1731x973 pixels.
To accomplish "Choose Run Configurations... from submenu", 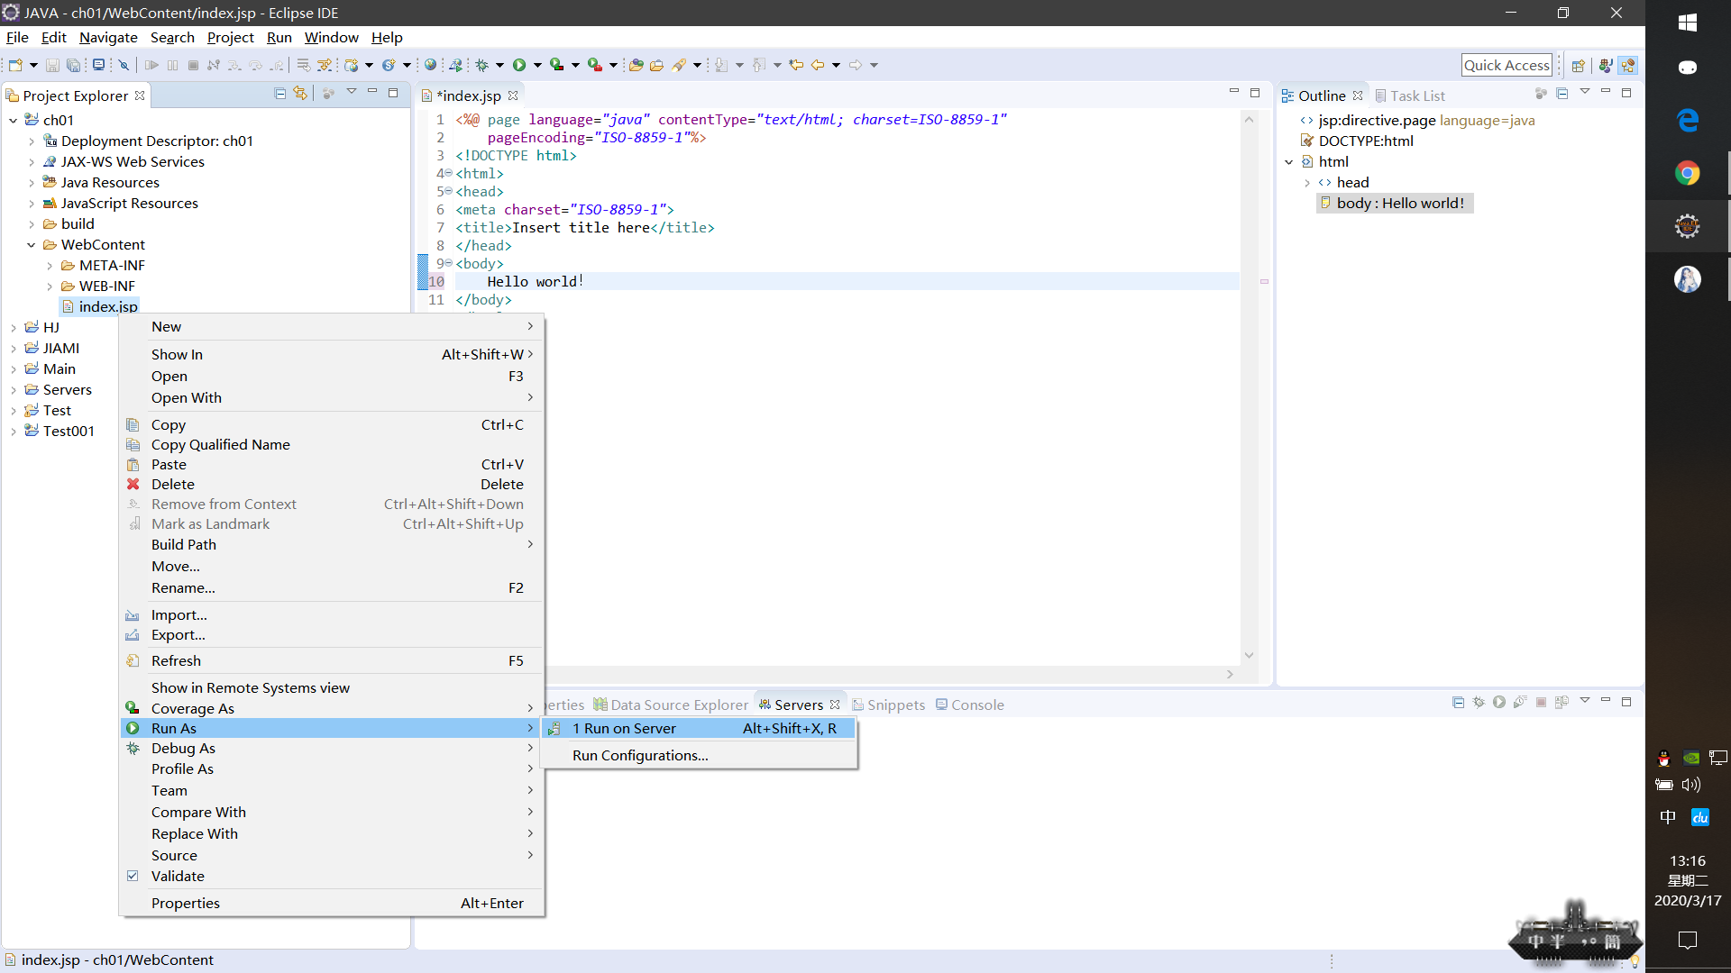I will [x=640, y=755].
